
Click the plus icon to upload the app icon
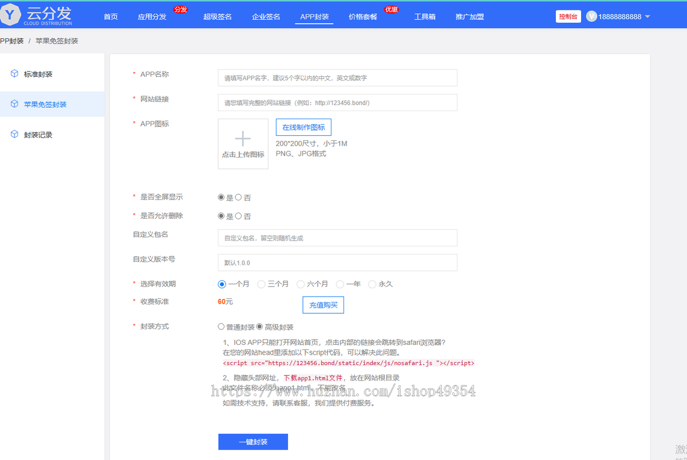[243, 139]
